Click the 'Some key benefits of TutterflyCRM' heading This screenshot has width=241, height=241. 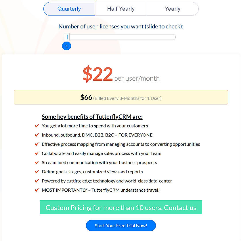point(92,117)
